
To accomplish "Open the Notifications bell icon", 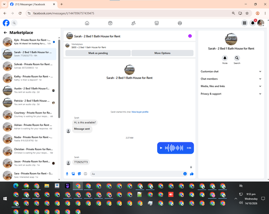I will click(253, 23).
